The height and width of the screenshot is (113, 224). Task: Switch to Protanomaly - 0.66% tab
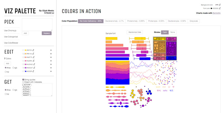click(x=136, y=21)
